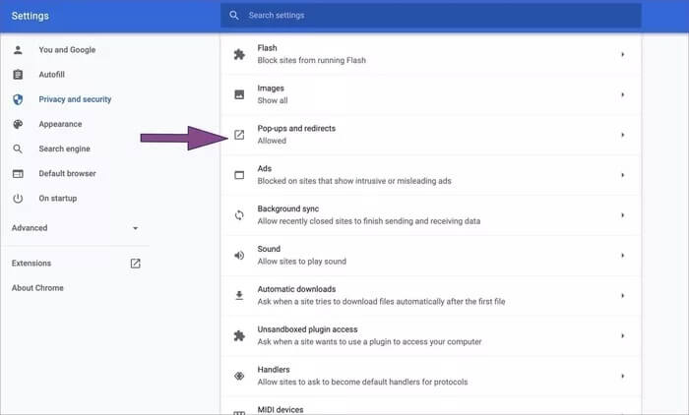689x415 pixels.
Task: Open Sound settings with its right arrow
Action: pos(623,255)
